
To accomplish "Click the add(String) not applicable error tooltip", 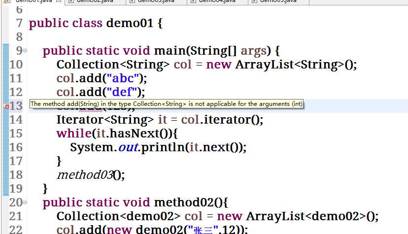I will [167, 104].
